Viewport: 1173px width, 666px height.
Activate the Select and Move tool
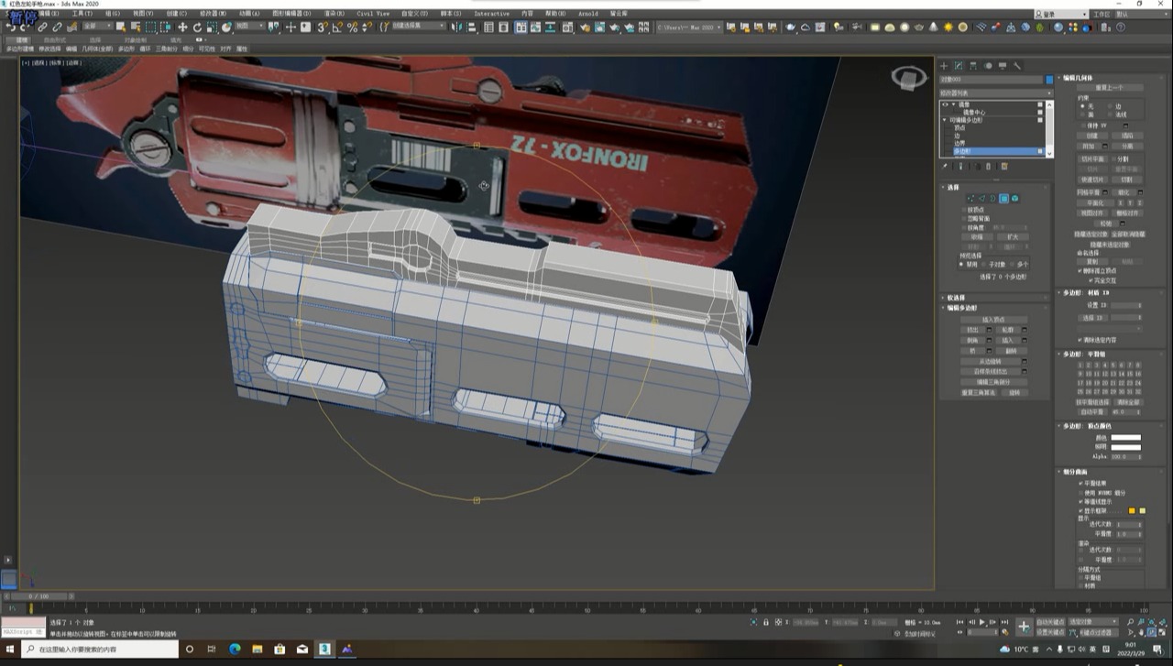pyautogui.click(x=182, y=27)
